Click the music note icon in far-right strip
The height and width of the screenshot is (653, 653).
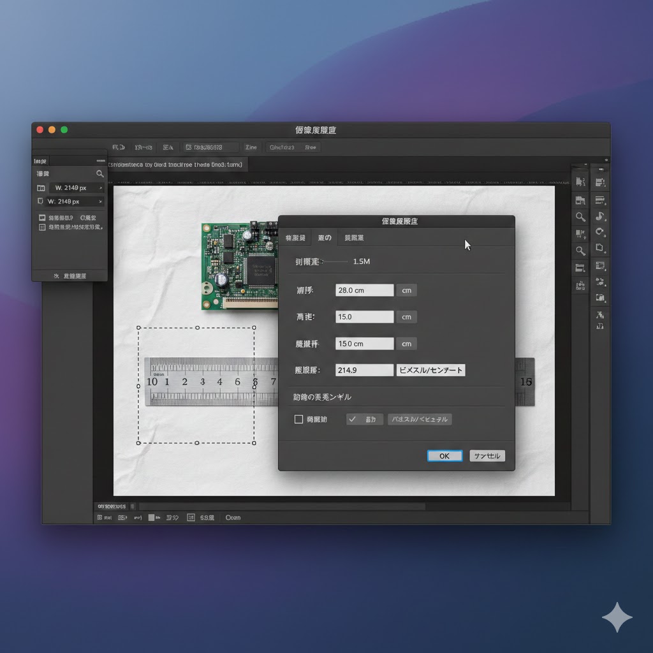point(600,216)
